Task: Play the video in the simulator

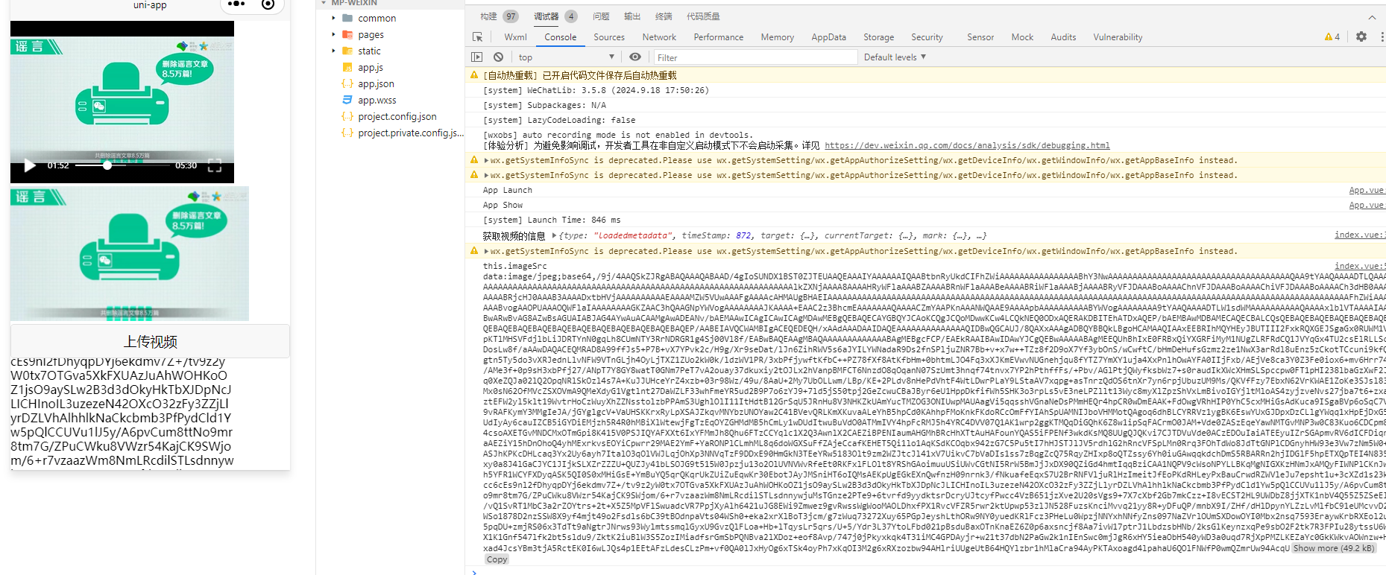Action: pos(29,165)
